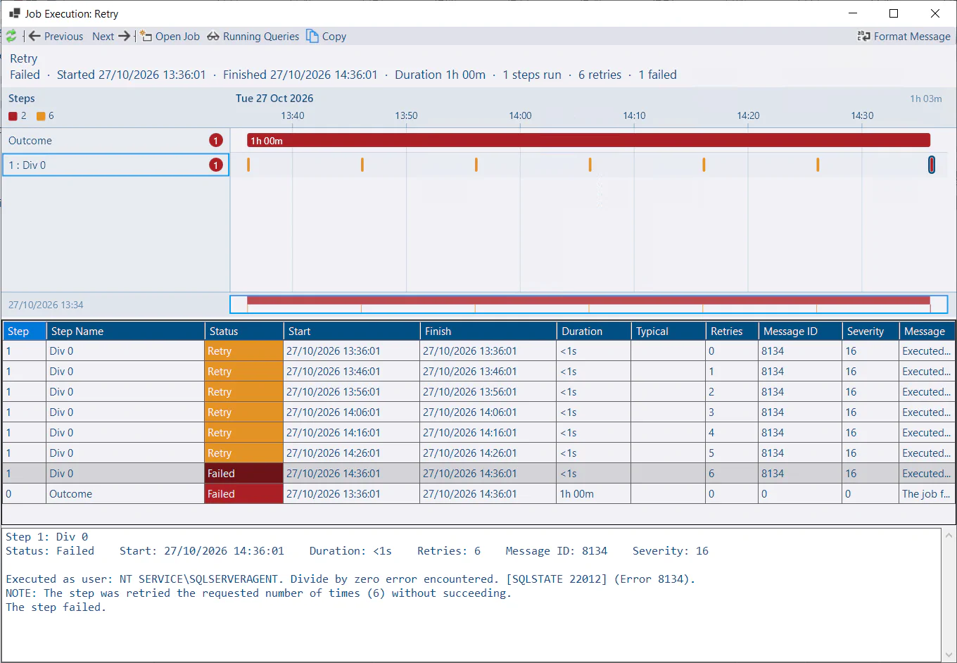Click the timeline overview range bar
Viewport: 957px width, 663px height.
(x=588, y=304)
